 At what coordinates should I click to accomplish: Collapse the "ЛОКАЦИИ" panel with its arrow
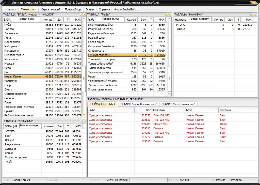pyautogui.click(x=81, y=121)
